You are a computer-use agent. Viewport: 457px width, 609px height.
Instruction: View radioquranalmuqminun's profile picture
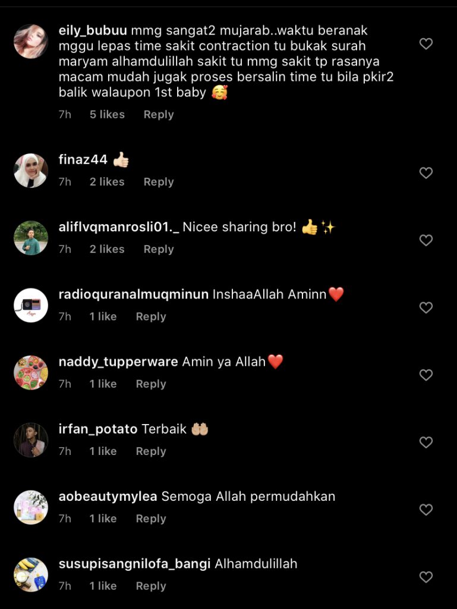pos(31,305)
